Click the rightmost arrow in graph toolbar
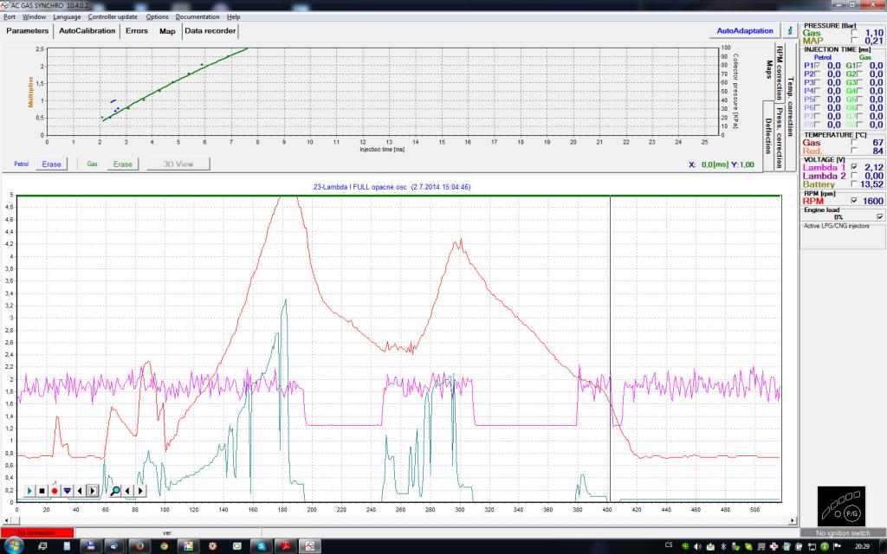The width and height of the screenshot is (887, 554). click(141, 490)
